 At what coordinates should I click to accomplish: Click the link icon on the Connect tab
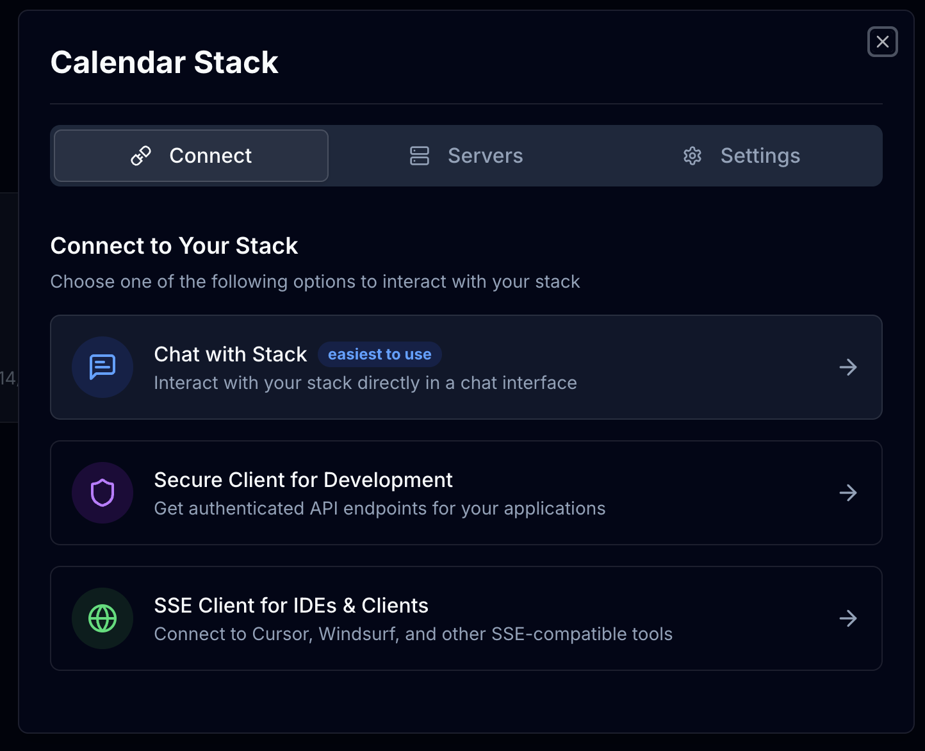(x=141, y=155)
